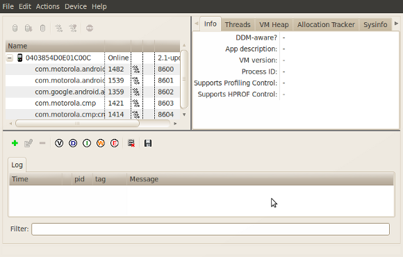Click the Online status cell
Viewport: 403px width, 257px height.
click(118, 58)
